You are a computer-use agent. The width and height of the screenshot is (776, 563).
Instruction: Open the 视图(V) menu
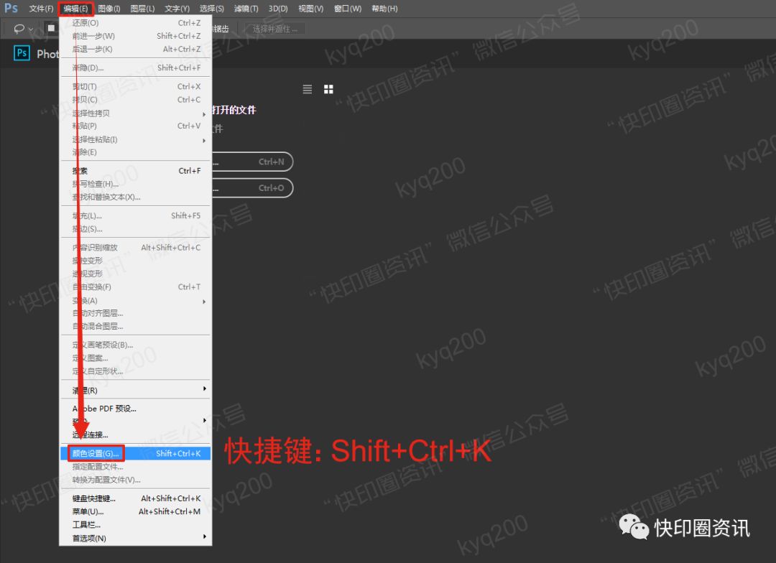(311, 9)
